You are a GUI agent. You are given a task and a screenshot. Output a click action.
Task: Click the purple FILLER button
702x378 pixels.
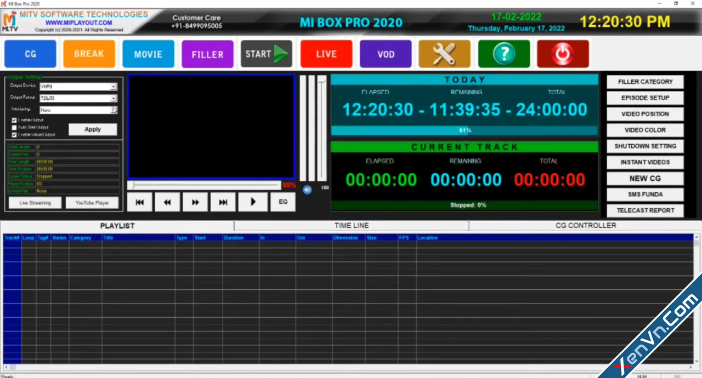[x=207, y=54]
